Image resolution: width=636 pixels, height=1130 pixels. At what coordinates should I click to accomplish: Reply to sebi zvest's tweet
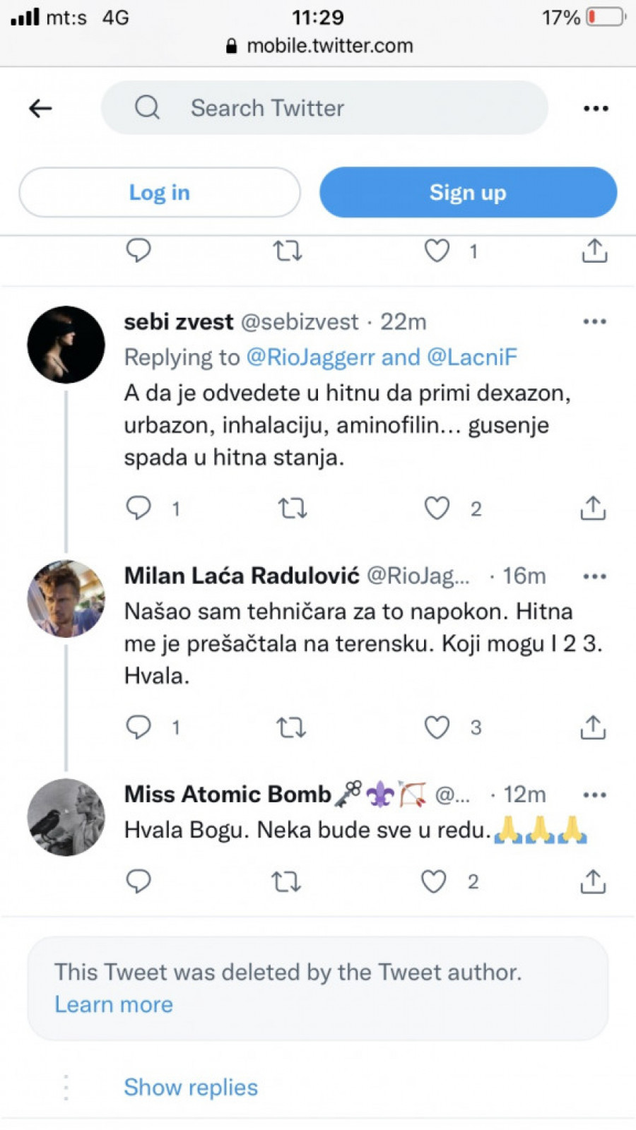click(x=139, y=508)
